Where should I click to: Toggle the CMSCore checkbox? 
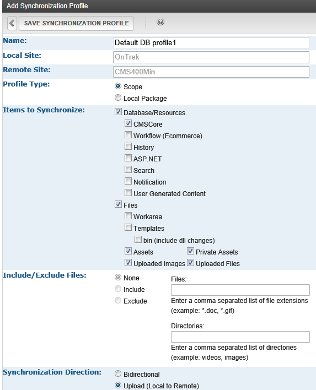pyautogui.click(x=128, y=123)
